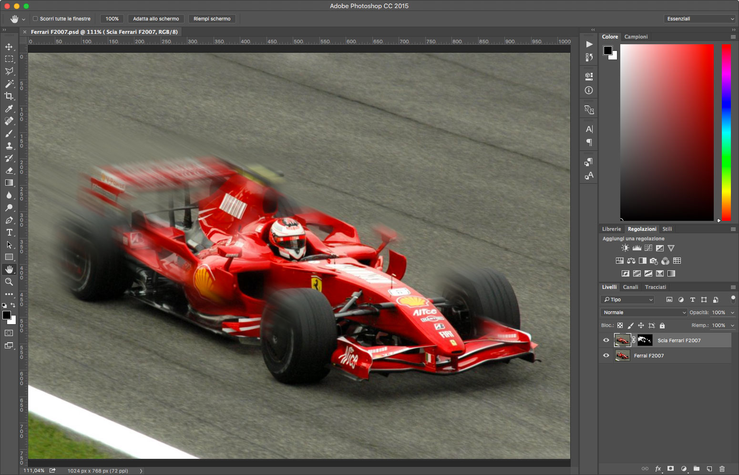Select the Clone Stamp tool

[9, 146]
